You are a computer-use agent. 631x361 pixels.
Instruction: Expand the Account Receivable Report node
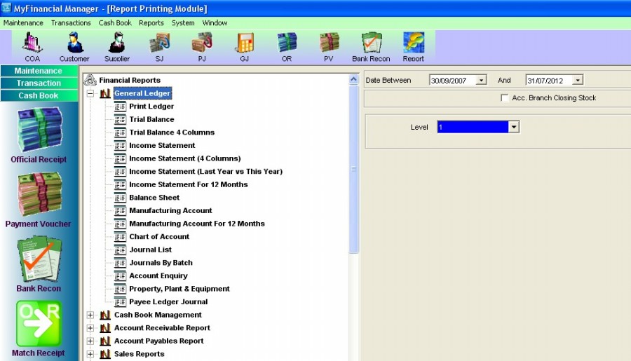click(x=90, y=328)
